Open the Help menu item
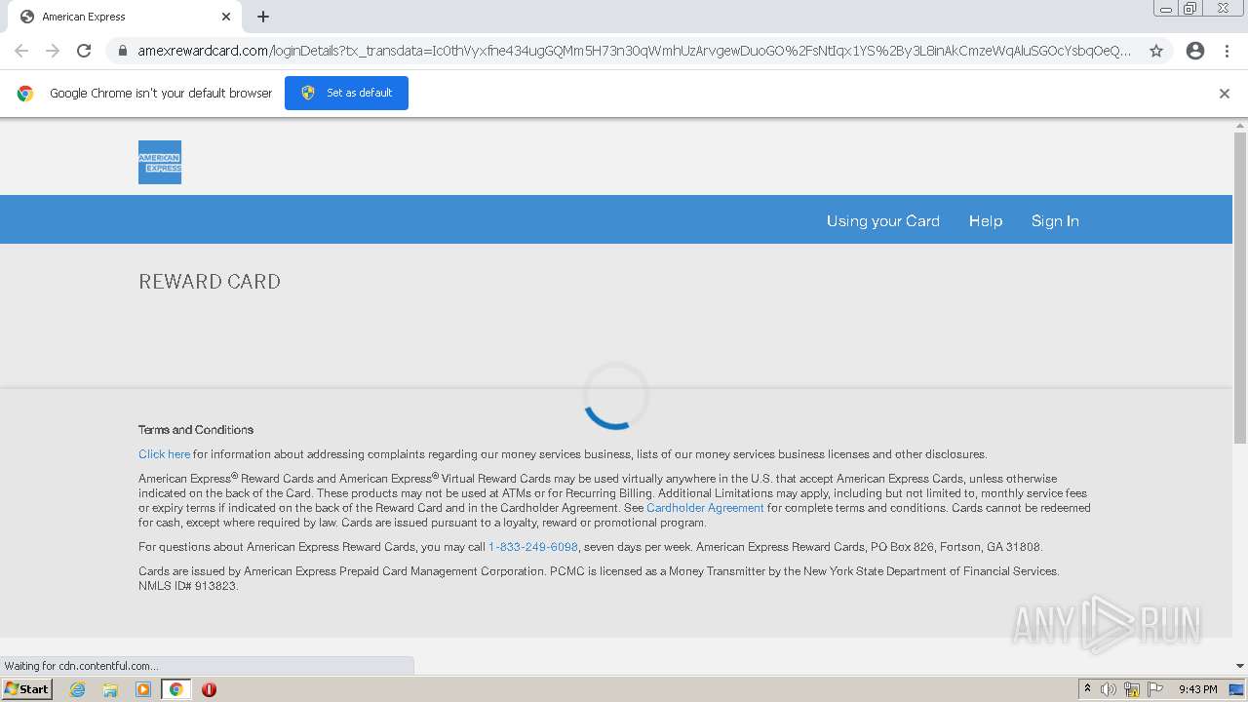Viewport: 1248px width, 702px height. (x=986, y=220)
